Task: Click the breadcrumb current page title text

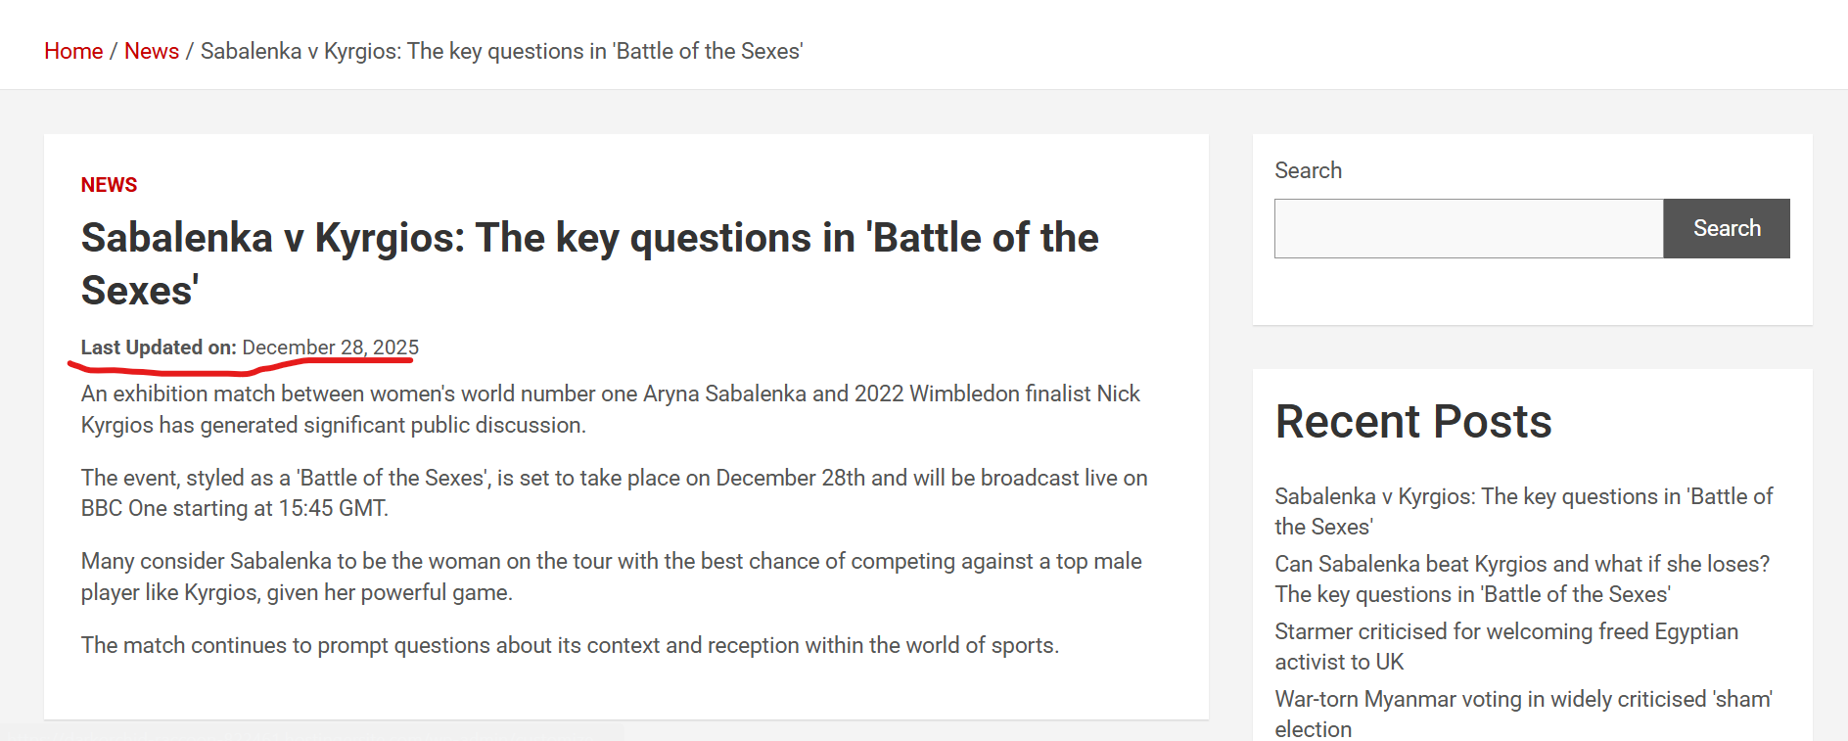Action: tap(501, 51)
